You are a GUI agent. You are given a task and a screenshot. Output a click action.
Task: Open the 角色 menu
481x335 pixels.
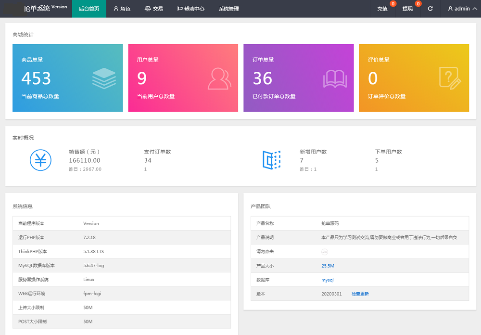122,9
